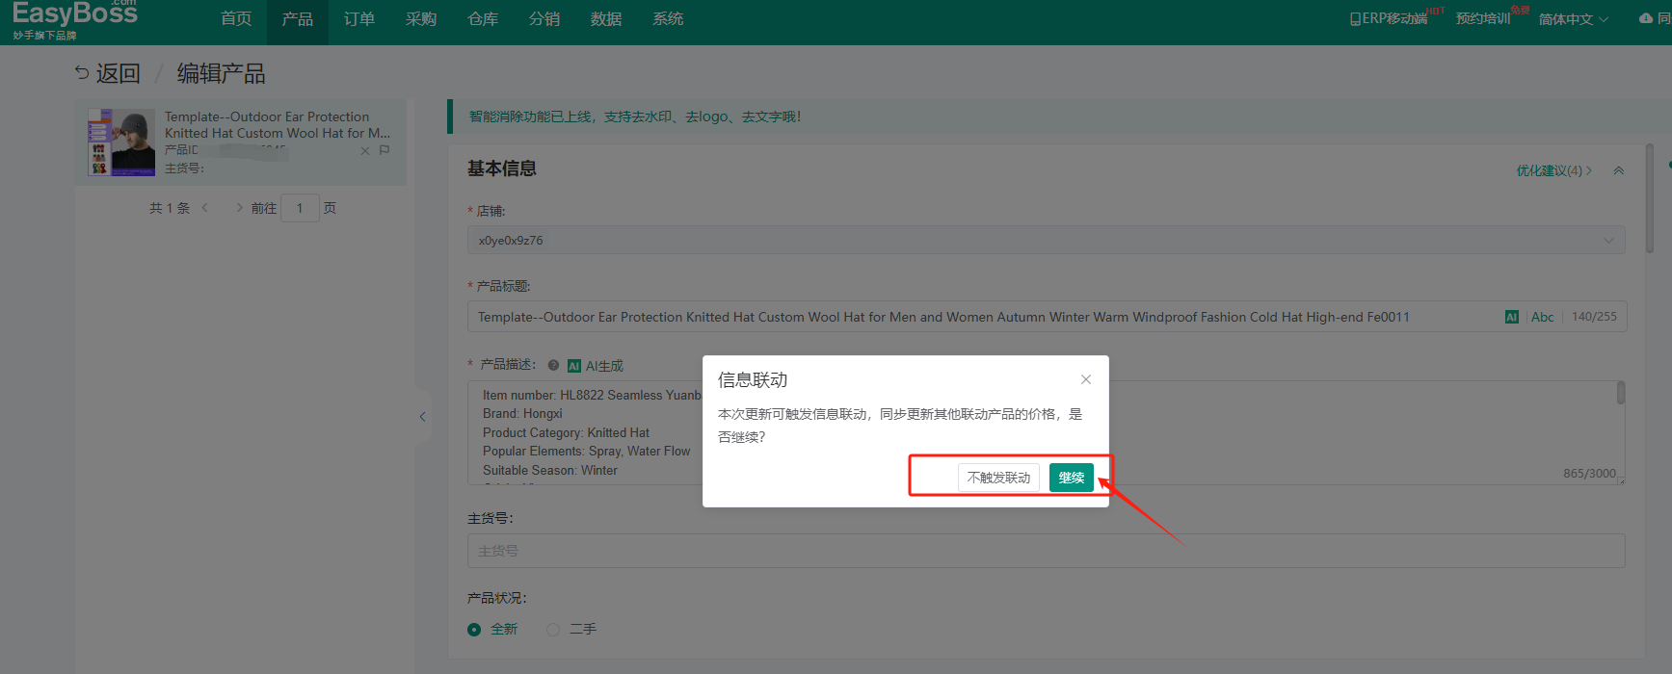Click the 产品描述 text area
Viewport: 1672px width, 674px height.
[x=1046, y=432]
